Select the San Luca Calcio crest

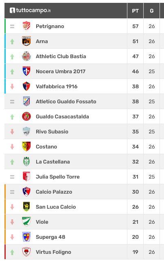point(26,207)
